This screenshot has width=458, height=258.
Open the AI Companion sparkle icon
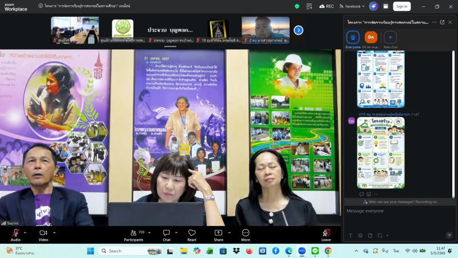tap(374, 6)
